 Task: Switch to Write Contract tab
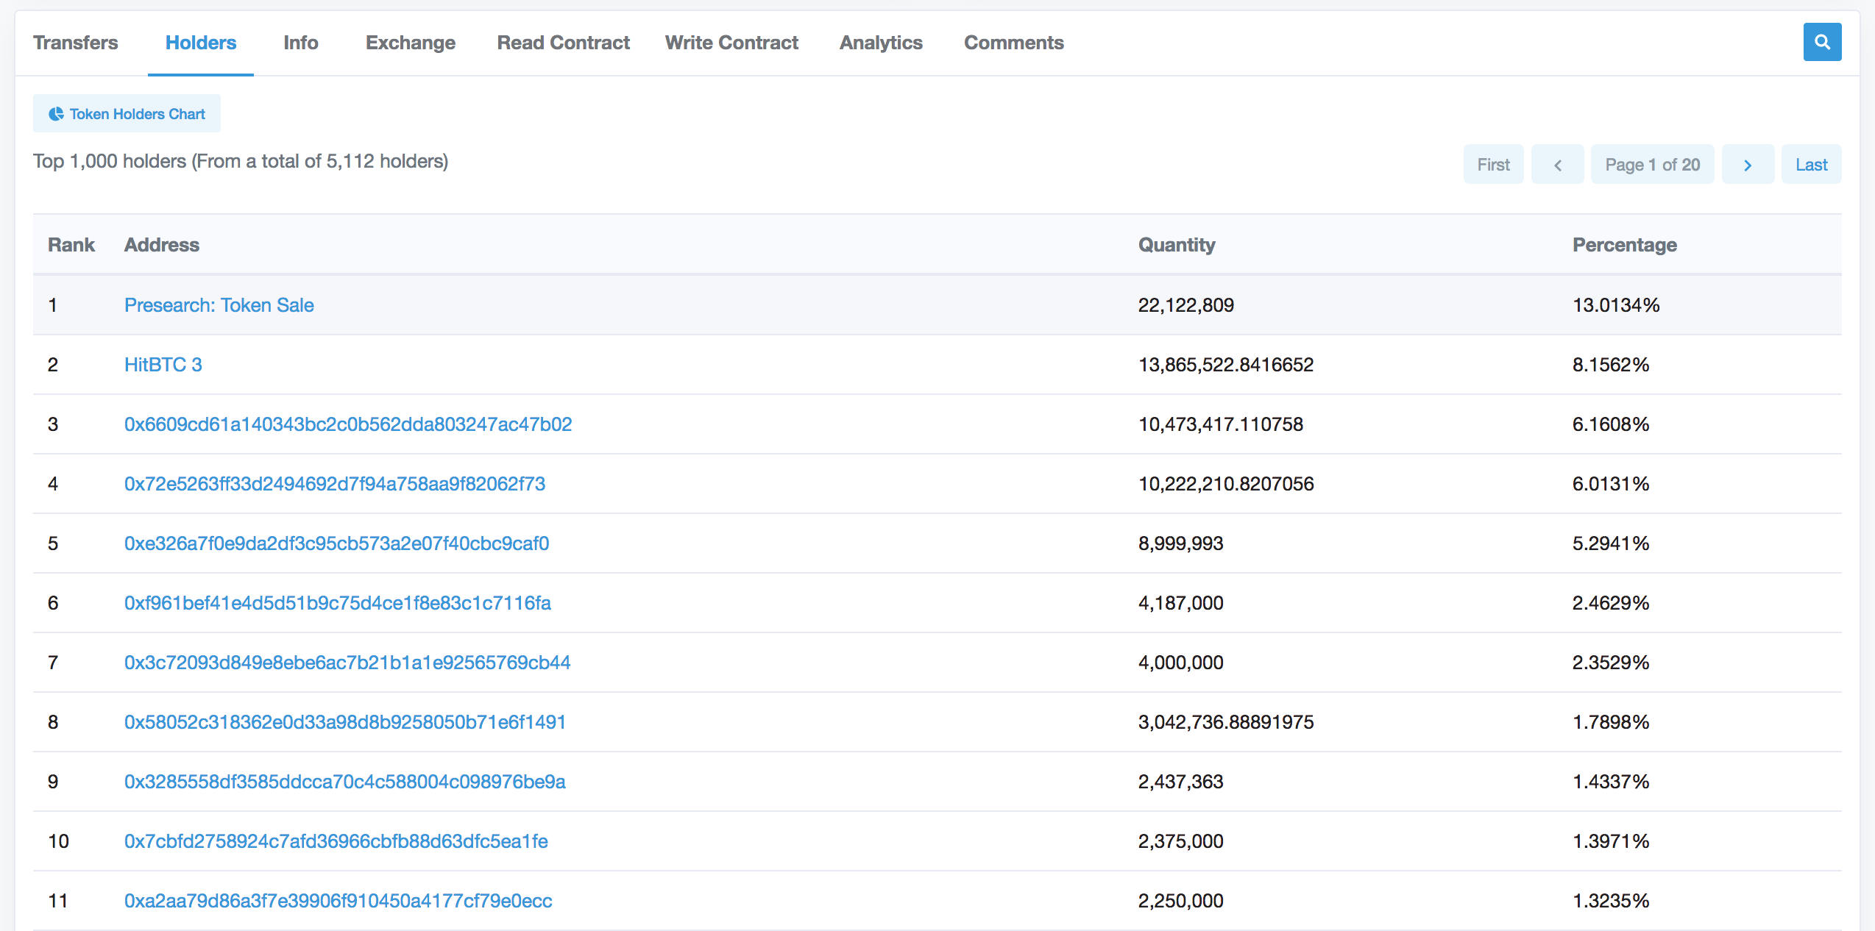click(x=731, y=43)
